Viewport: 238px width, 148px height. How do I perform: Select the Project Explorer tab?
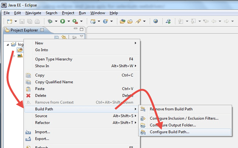24,30
